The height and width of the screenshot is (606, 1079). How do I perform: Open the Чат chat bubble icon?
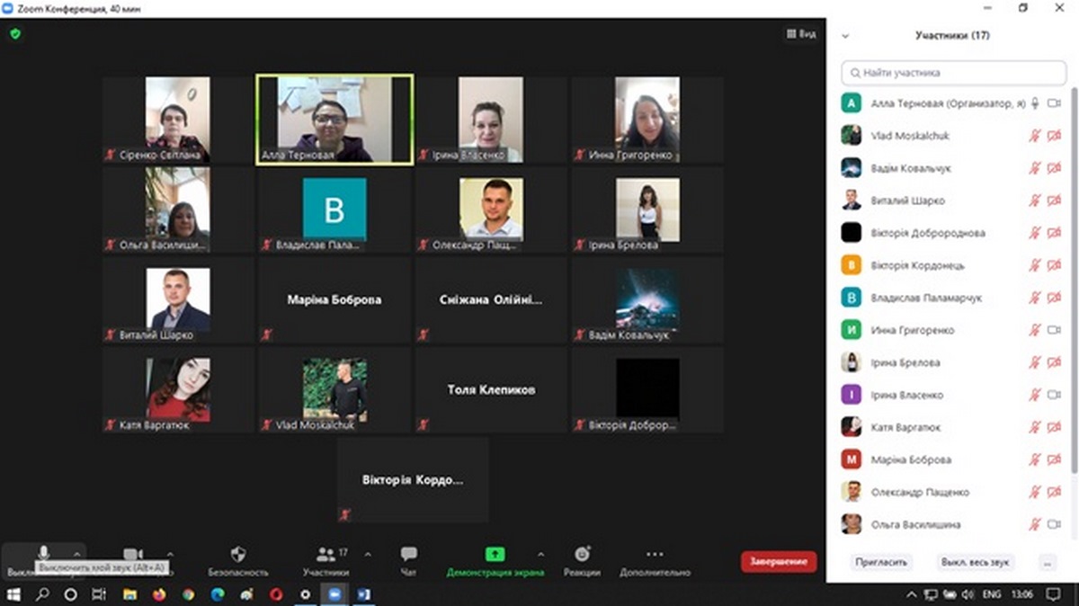[x=408, y=555]
